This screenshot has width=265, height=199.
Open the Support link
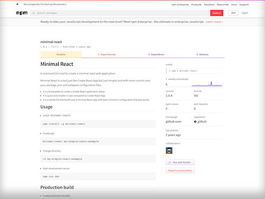pos(244,5)
